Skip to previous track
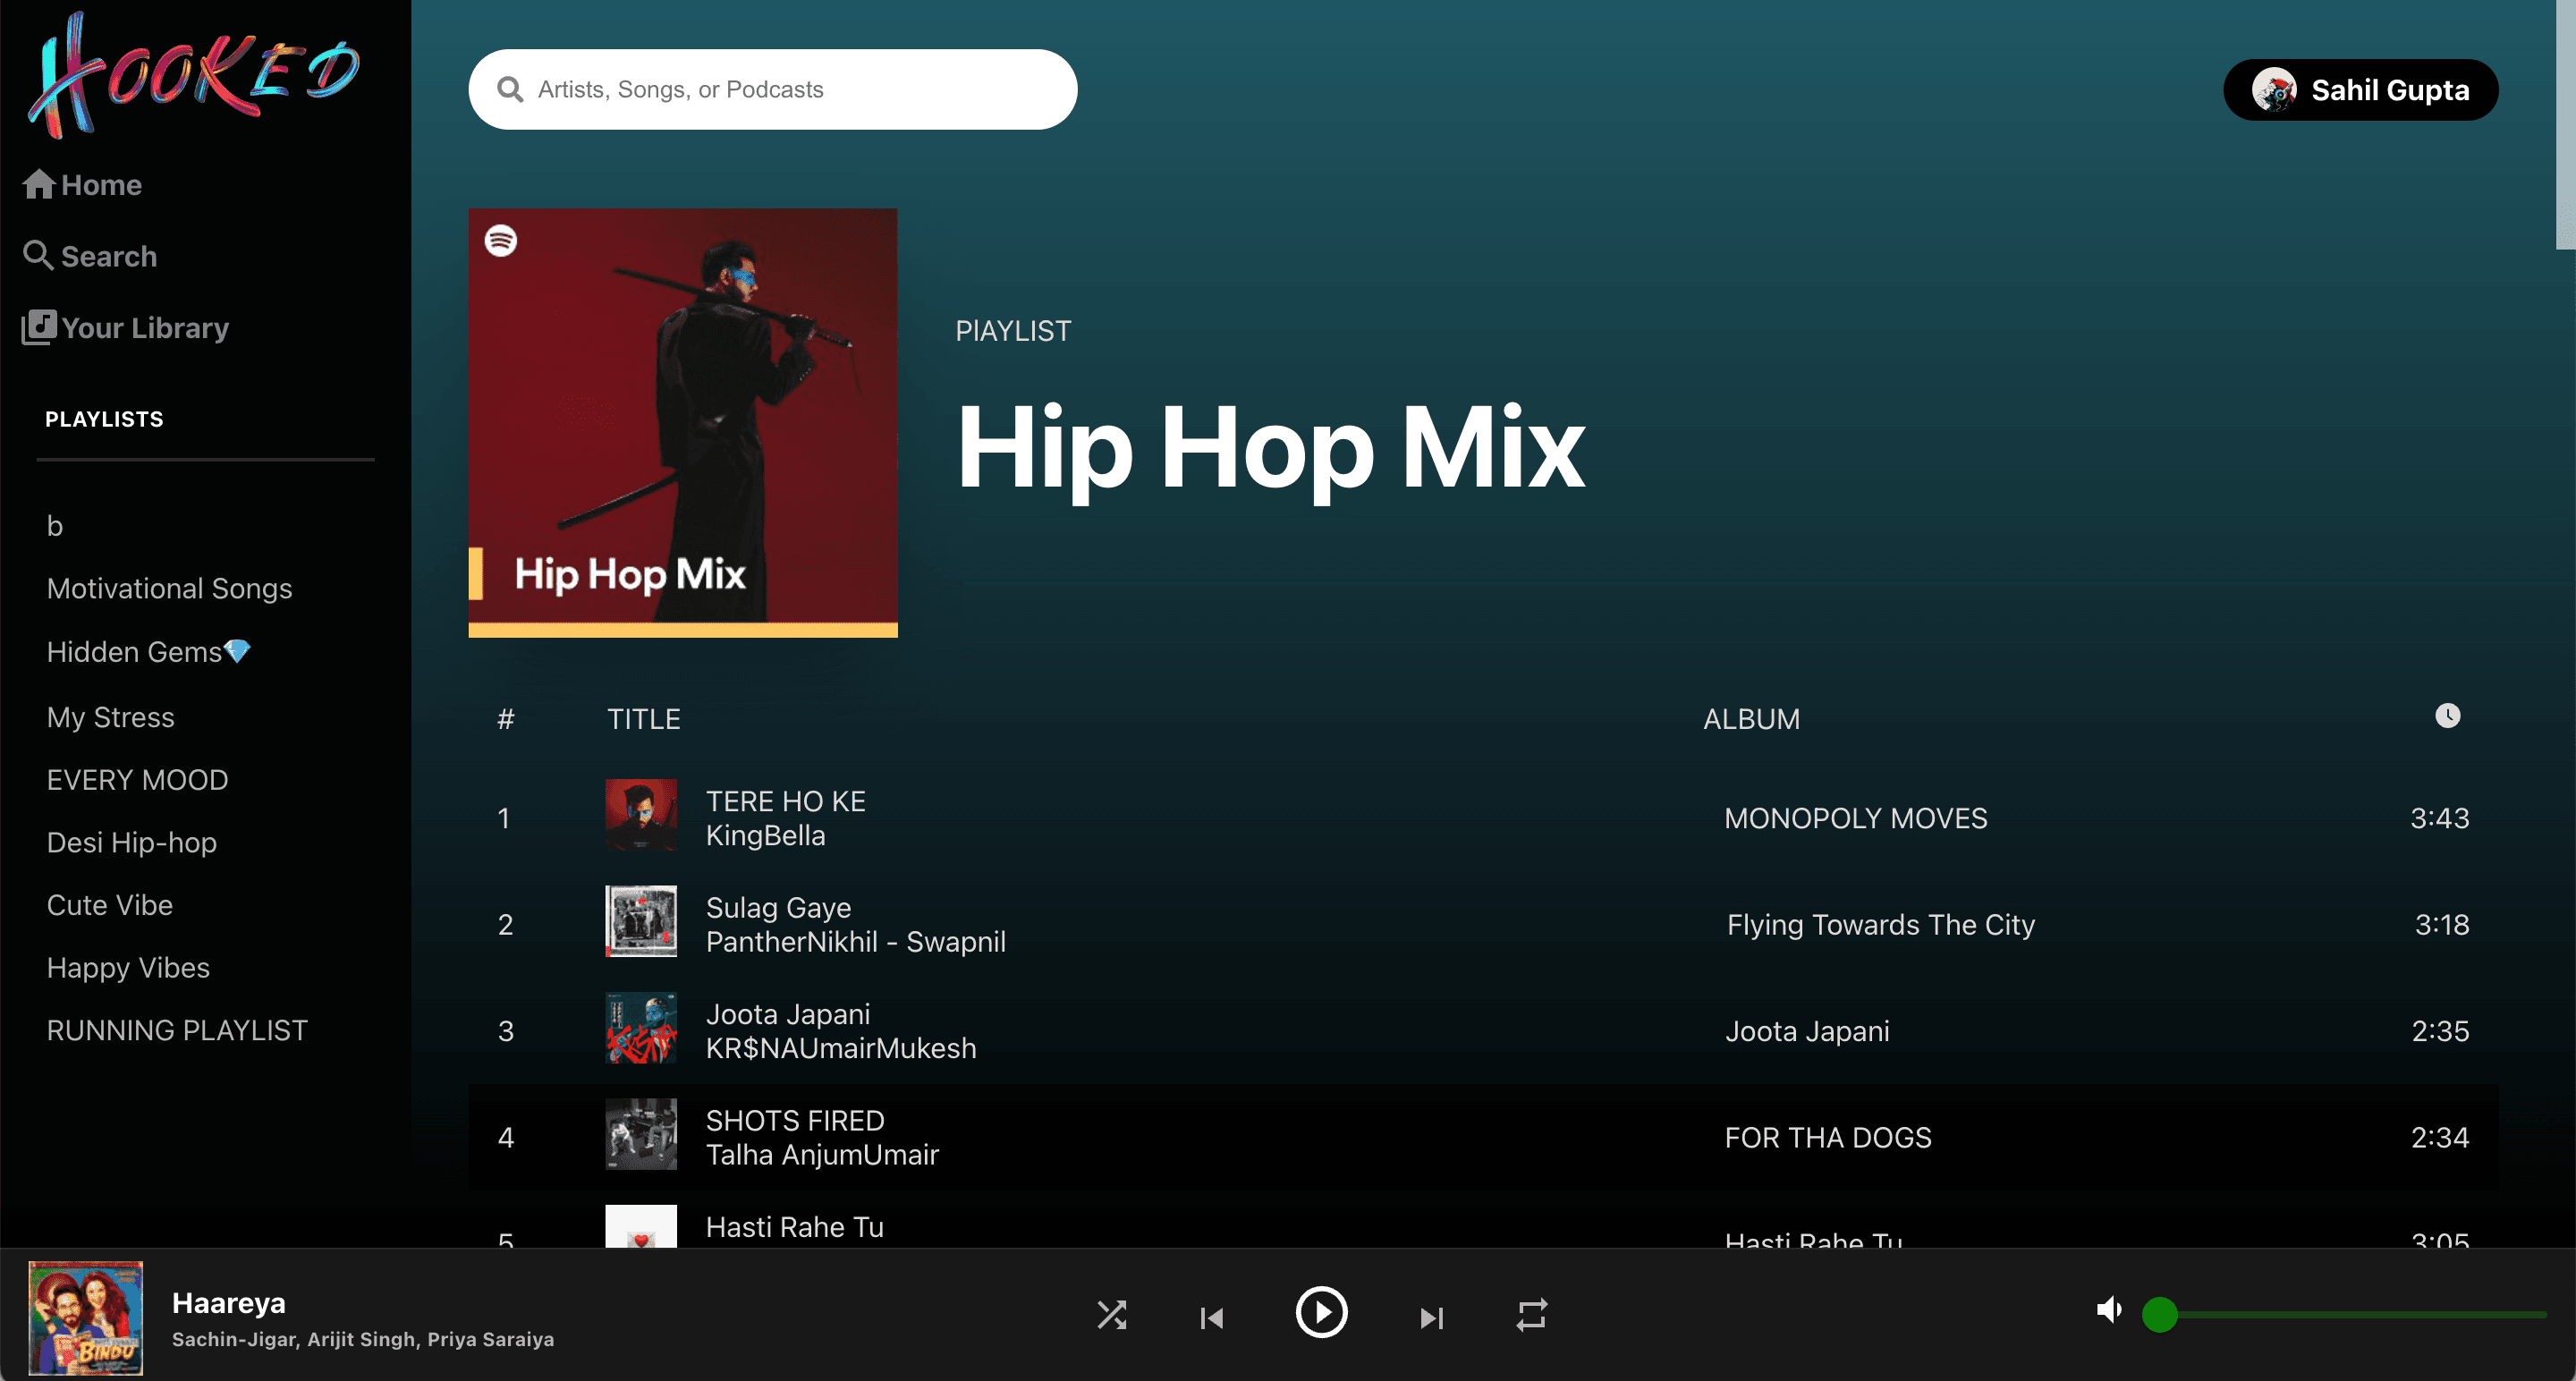This screenshot has height=1381, width=2576. (x=1211, y=1318)
